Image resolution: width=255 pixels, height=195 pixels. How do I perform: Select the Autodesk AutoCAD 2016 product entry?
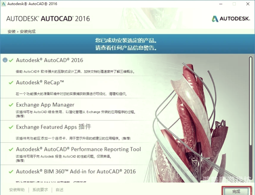tap(49, 60)
